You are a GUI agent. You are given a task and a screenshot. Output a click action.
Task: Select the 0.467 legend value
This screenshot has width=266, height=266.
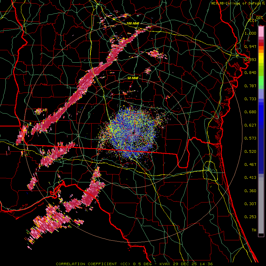pyautogui.click(x=250, y=165)
